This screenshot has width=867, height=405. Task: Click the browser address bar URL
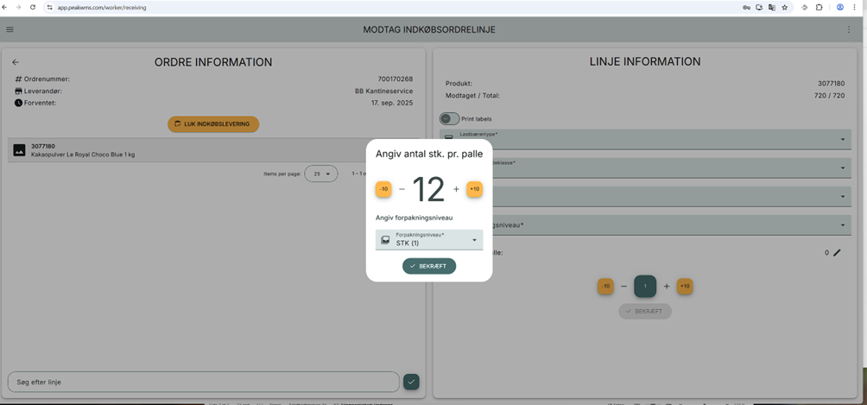click(x=102, y=8)
